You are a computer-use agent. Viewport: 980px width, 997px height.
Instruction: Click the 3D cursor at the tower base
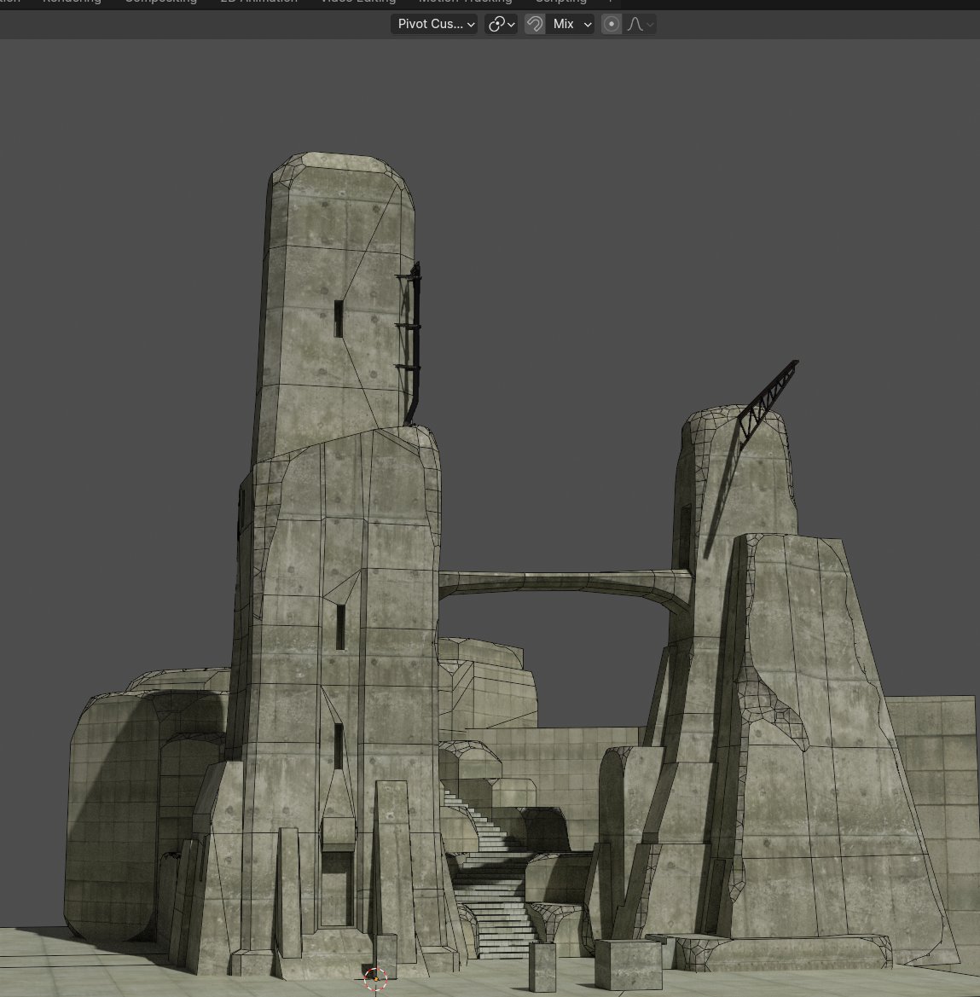(375, 978)
